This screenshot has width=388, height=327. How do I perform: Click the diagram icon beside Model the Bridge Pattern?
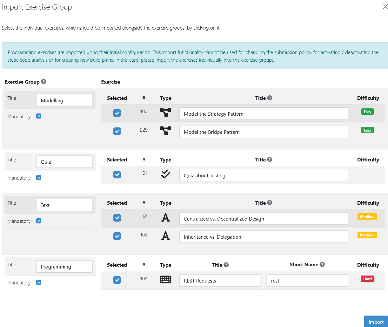(x=165, y=131)
